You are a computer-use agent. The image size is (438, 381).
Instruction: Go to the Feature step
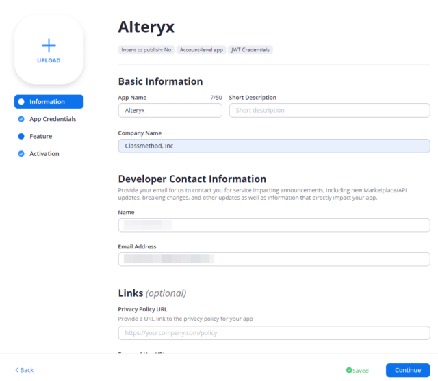coord(41,136)
